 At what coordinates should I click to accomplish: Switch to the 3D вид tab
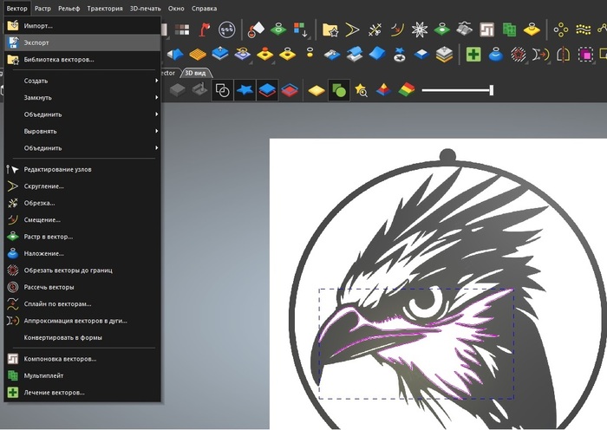click(195, 73)
